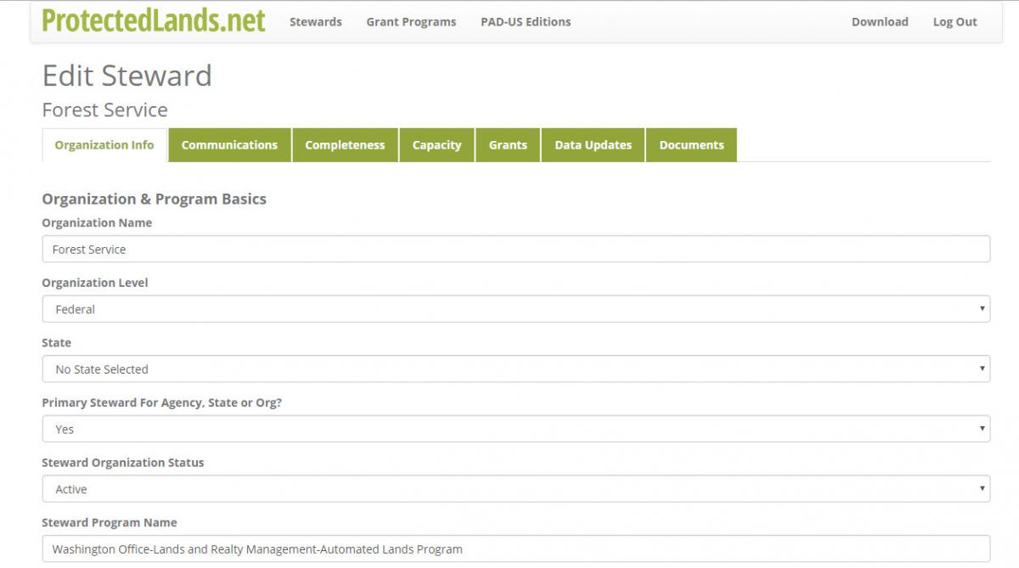Click the Organization Level label
Image resolution: width=1019 pixels, height=568 pixels.
[95, 283]
